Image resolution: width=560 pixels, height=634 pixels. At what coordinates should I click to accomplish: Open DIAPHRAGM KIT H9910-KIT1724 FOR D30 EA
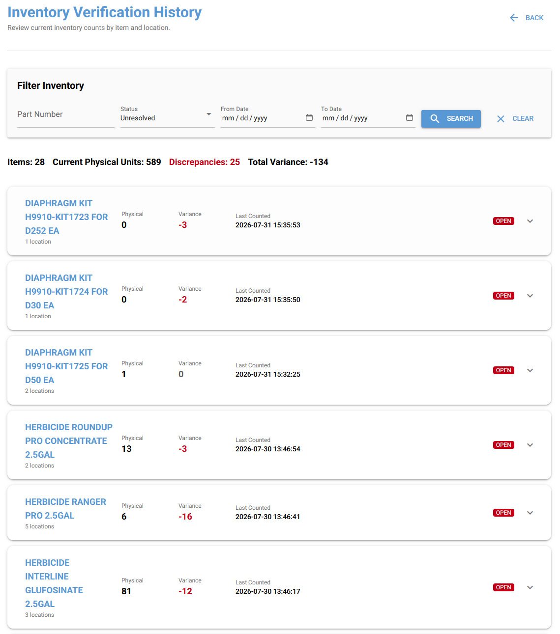point(66,292)
